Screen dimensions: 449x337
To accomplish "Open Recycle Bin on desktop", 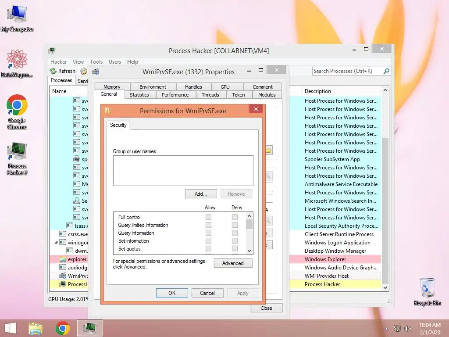I will (427, 291).
